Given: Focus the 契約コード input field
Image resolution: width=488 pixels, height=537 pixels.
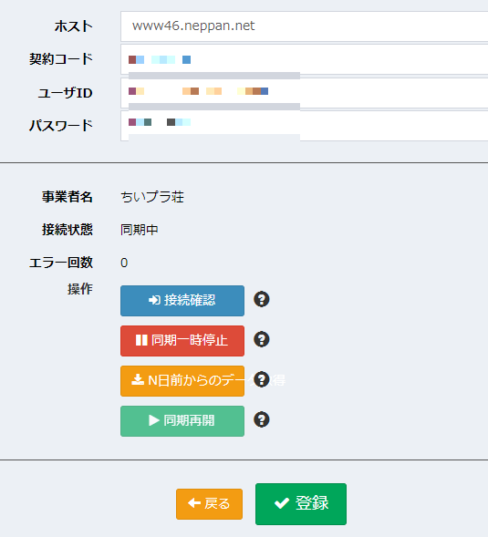Looking at the screenshot, I should 305,59.
